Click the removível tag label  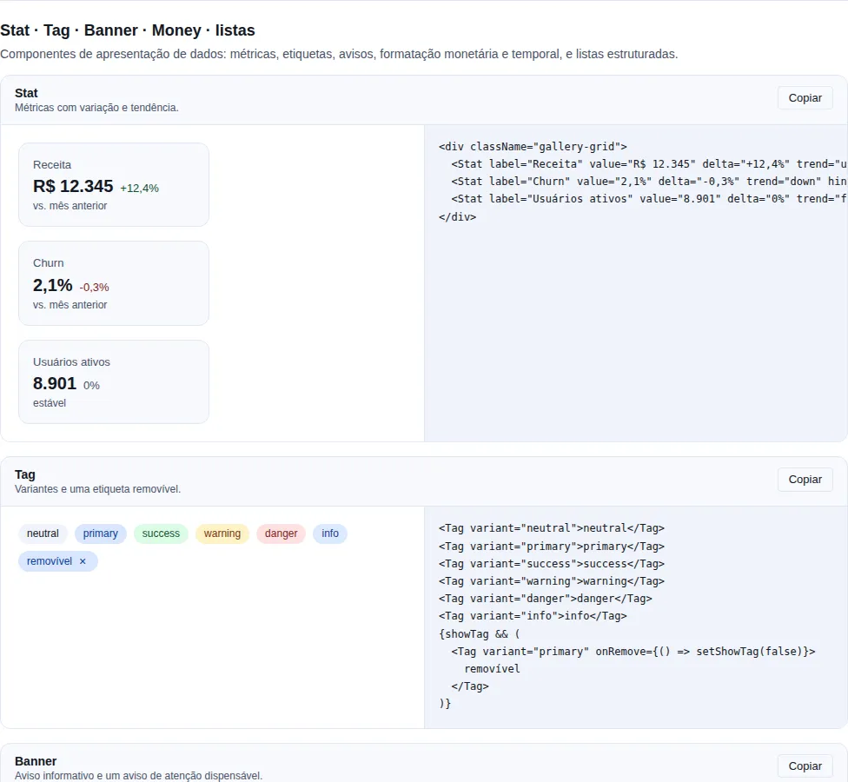[x=50, y=561]
